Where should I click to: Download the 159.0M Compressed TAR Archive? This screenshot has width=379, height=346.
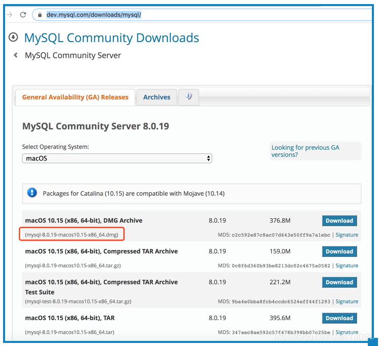339,252
